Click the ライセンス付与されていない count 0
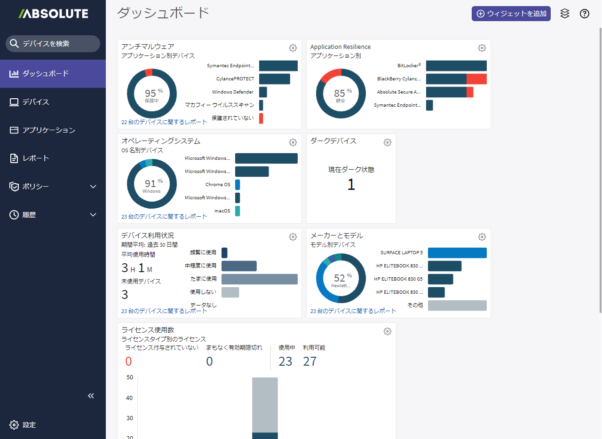 pos(128,361)
